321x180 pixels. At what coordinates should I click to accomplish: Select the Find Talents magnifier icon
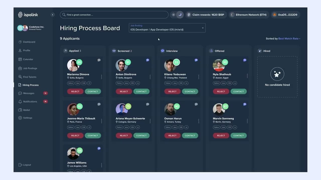tap(21, 77)
